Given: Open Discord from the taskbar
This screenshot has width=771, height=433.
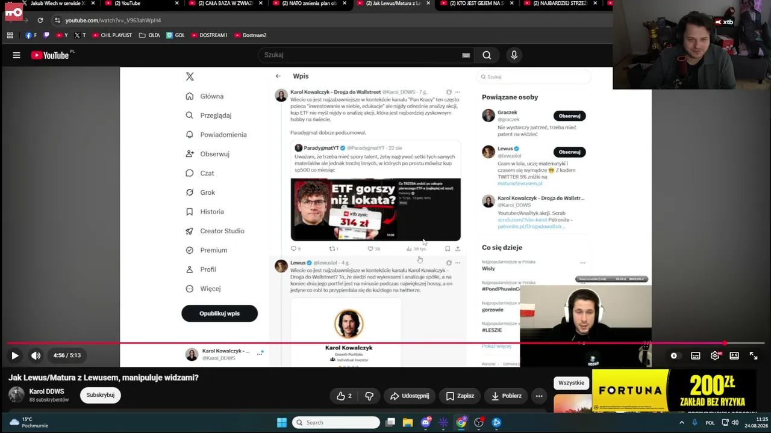Looking at the screenshot, I should click(x=426, y=423).
